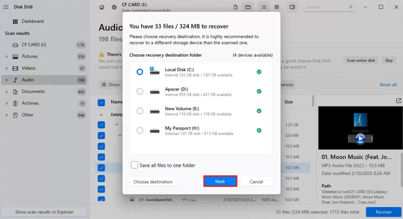The height and width of the screenshot is (219, 403).
Task: Click the Next button in the dialog
Action: 220,181
